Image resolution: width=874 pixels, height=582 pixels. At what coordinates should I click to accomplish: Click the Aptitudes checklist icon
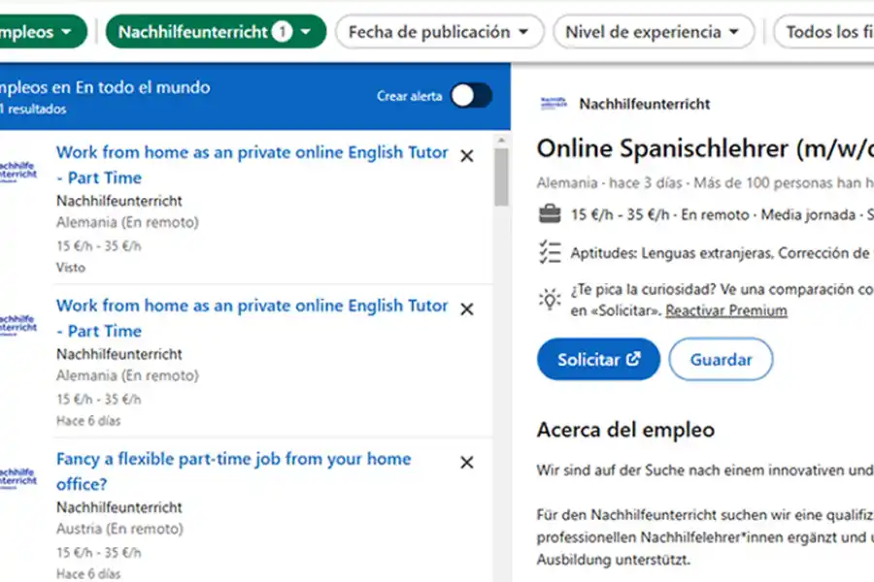[x=549, y=253]
